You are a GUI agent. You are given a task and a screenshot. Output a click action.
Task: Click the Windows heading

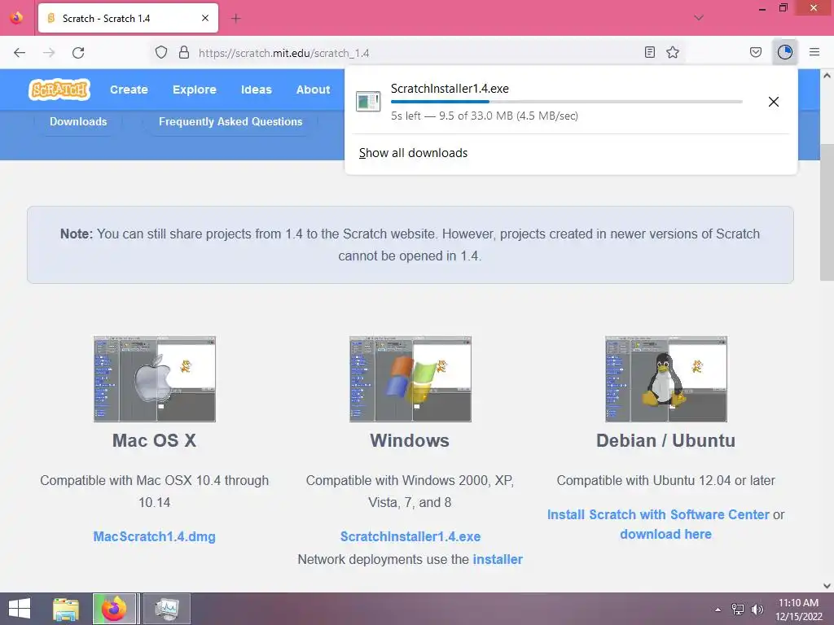[410, 440]
